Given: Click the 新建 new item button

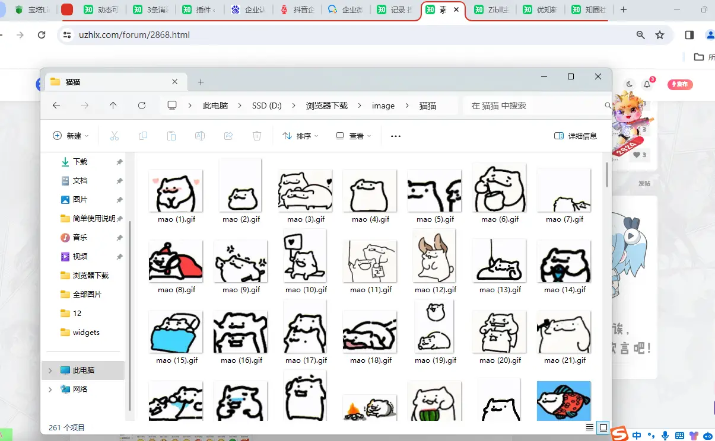Looking at the screenshot, I should (x=71, y=136).
